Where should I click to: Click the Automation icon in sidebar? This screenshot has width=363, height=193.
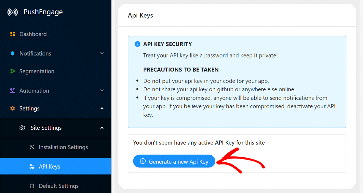[12, 90]
